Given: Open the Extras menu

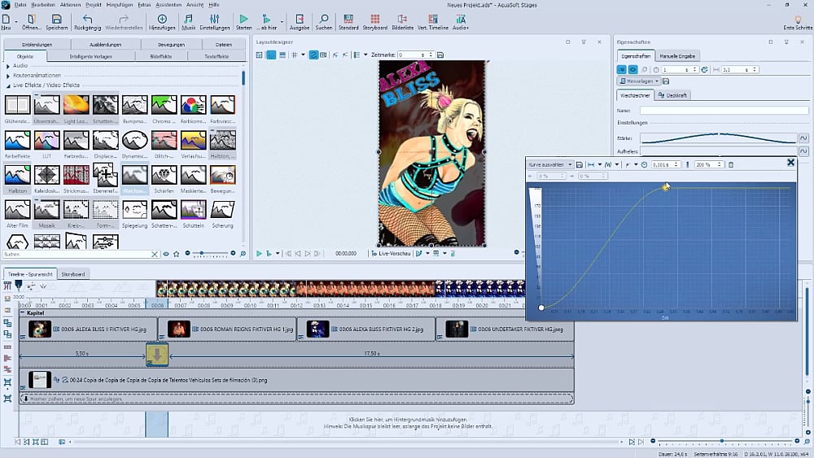Looking at the screenshot, I should (144, 5).
